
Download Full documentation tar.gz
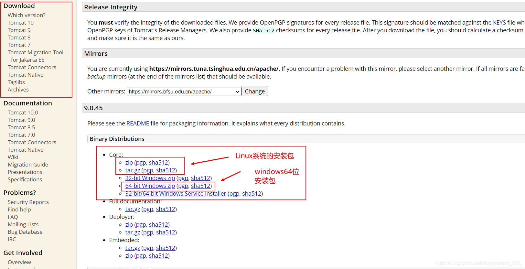point(133,209)
